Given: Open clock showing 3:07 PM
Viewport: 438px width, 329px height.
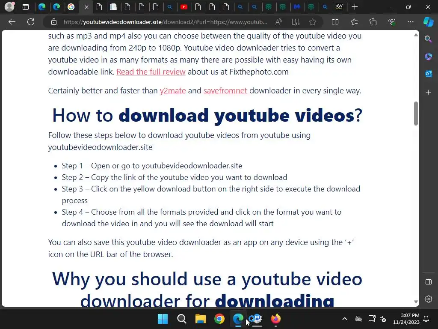Looking at the screenshot, I should [x=406, y=319].
